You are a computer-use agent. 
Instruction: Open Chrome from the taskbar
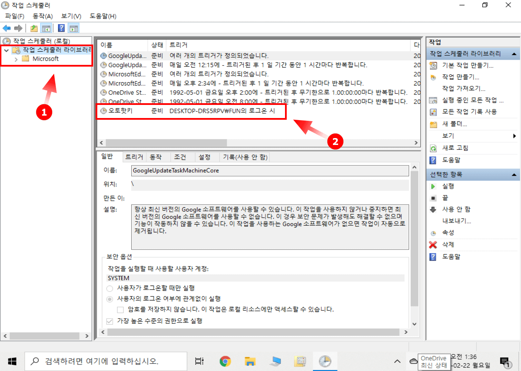(225, 361)
